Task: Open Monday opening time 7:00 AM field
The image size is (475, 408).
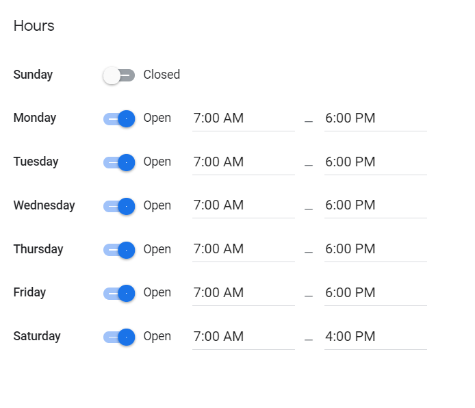Action: 243,118
